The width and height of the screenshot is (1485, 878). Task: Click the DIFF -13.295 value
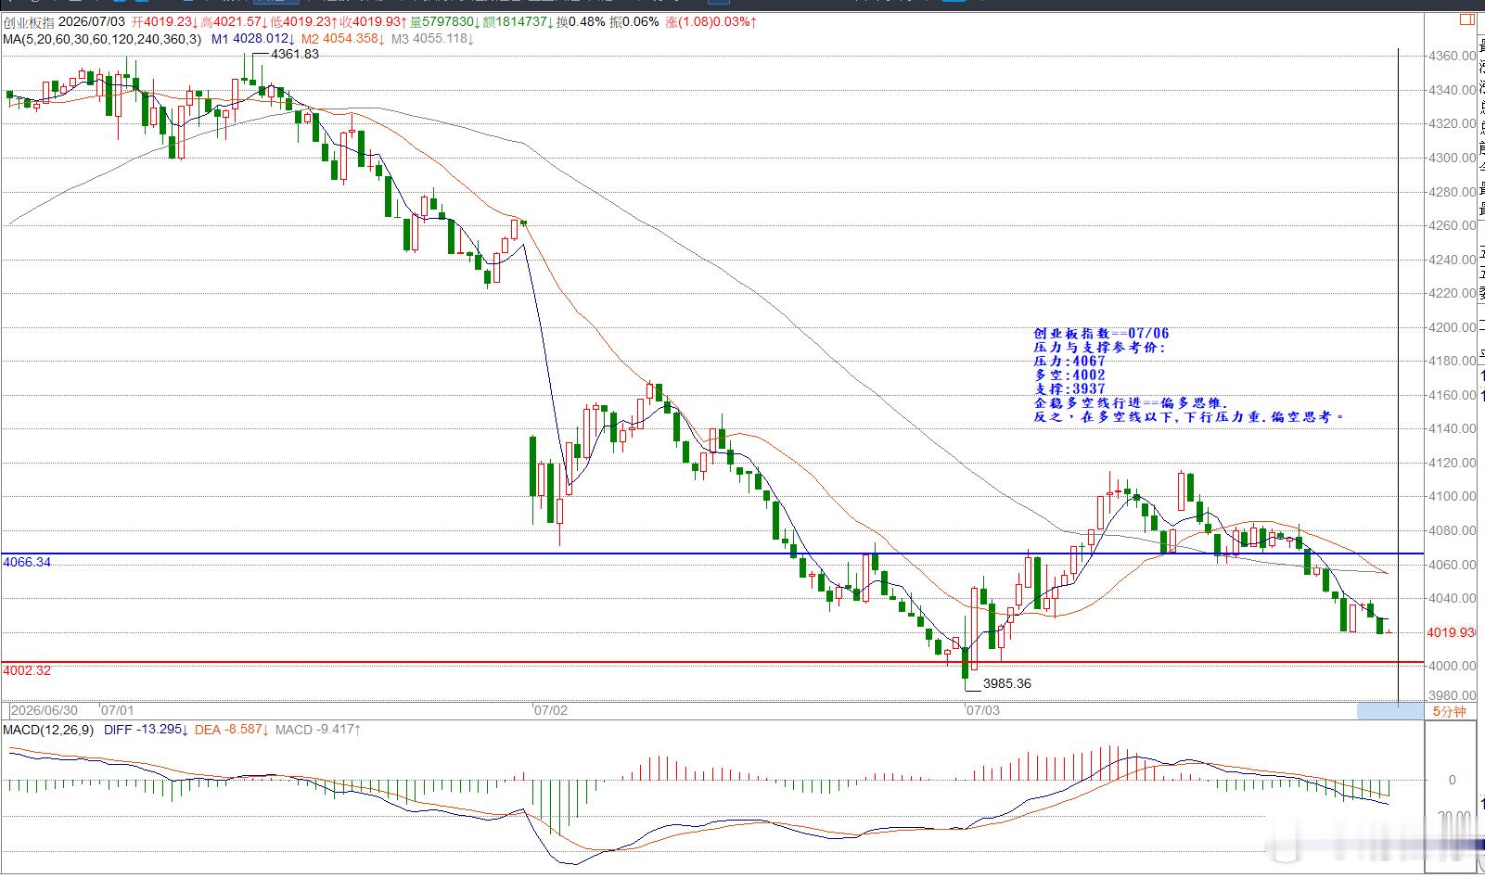point(146,730)
